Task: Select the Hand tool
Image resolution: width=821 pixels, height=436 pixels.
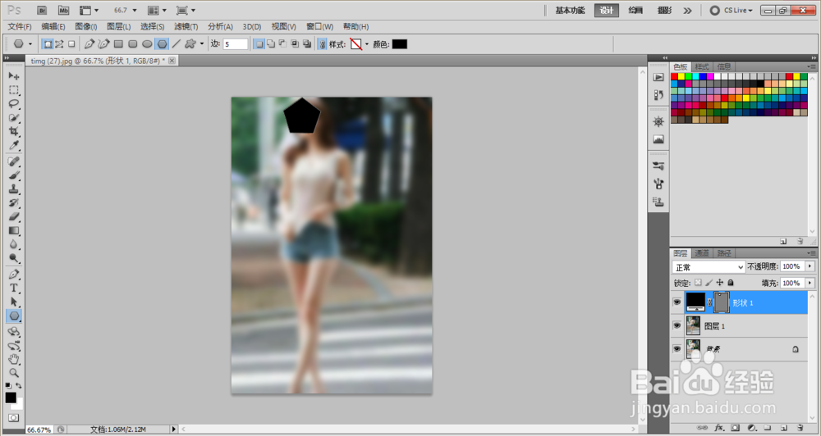Action: pos(14,359)
